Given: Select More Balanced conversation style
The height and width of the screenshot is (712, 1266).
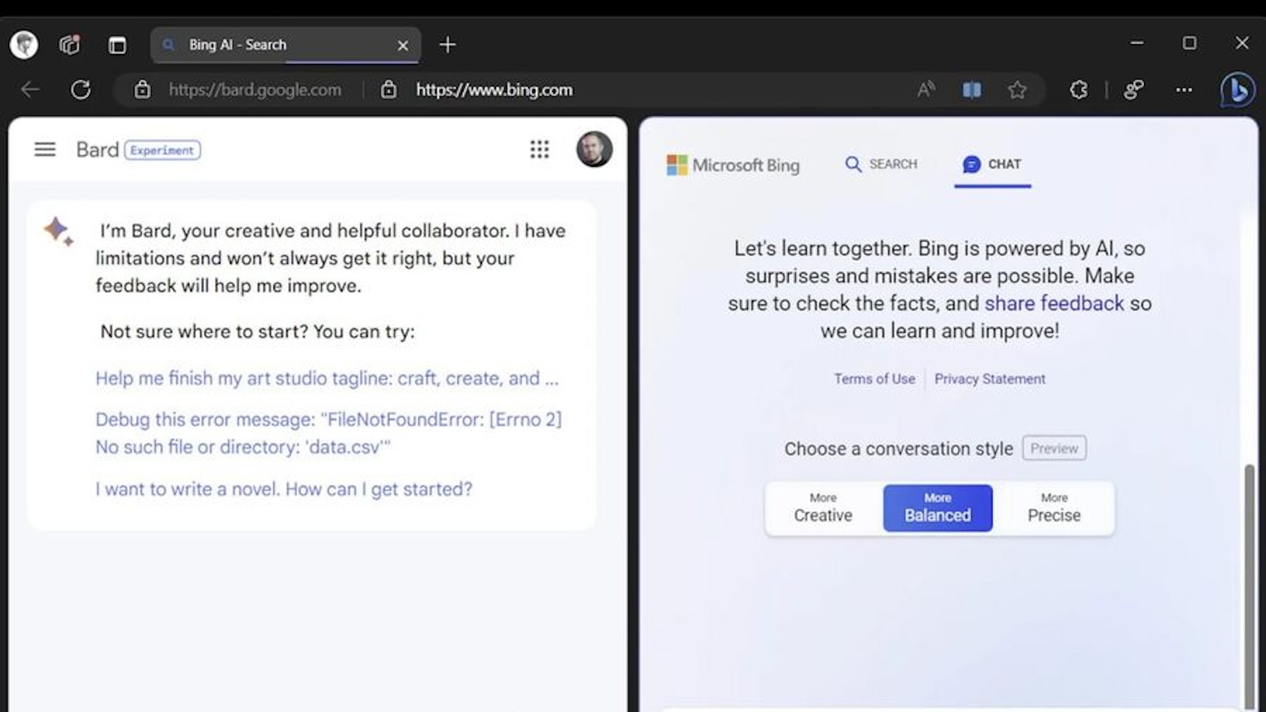Looking at the screenshot, I should pos(938,508).
